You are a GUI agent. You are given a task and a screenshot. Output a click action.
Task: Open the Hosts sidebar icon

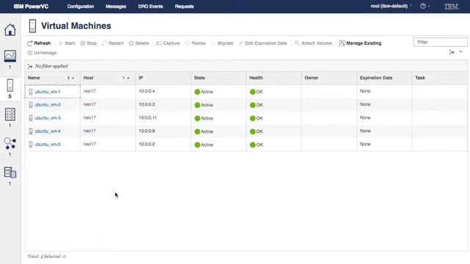click(x=10, y=114)
